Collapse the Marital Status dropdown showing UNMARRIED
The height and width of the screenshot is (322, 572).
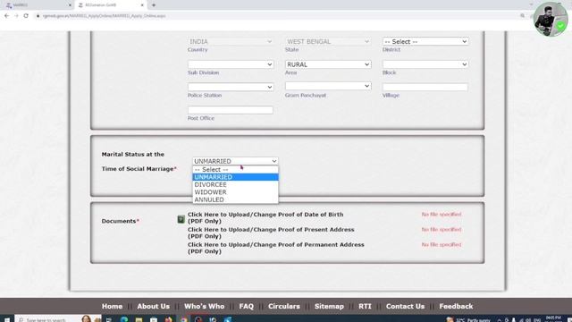coord(235,161)
